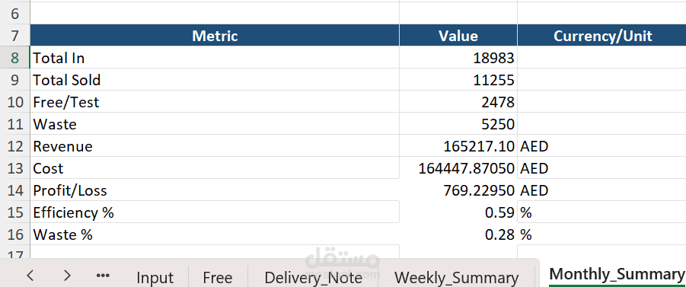Open the Weekly_Summary sheet tab
686x287 pixels.
pos(456,277)
